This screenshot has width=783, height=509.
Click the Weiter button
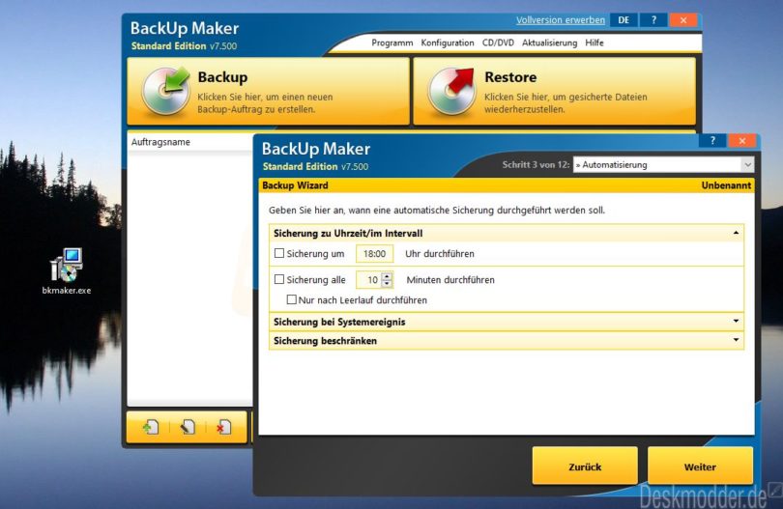pyautogui.click(x=700, y=467)
